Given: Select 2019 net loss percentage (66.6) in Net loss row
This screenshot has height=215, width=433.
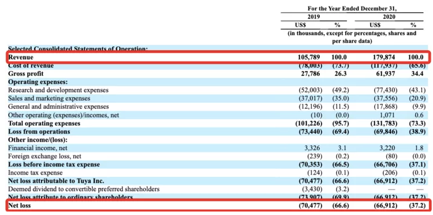Looking at the screenshot, I should pos(341,206).
